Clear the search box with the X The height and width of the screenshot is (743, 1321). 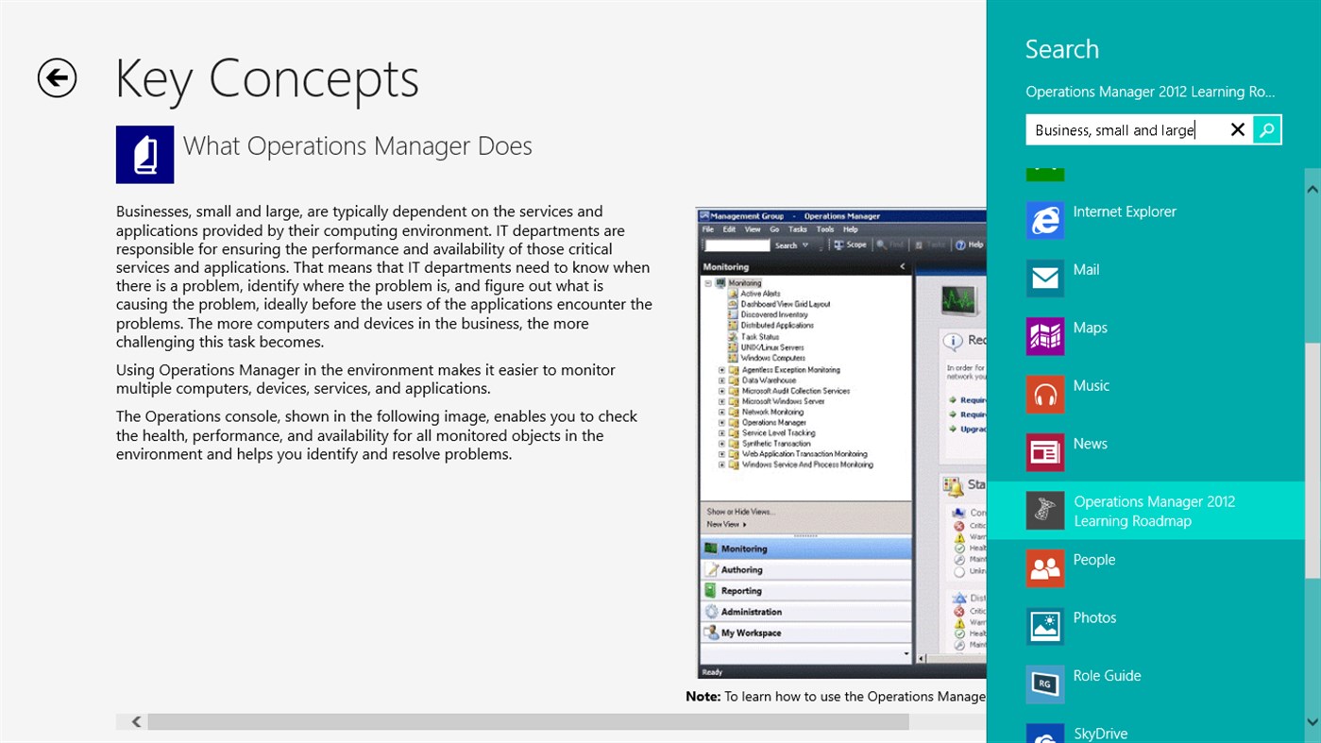[1238, 129]
